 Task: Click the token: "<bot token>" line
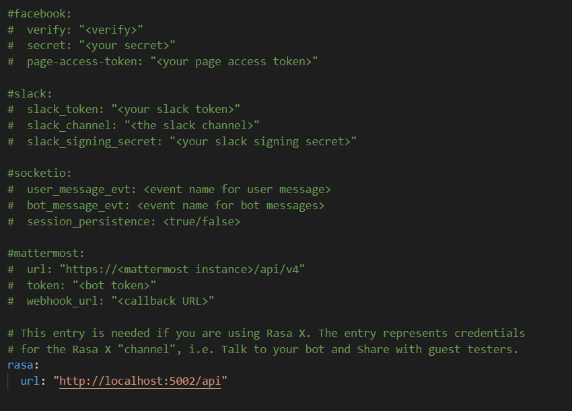pos(81,286)
